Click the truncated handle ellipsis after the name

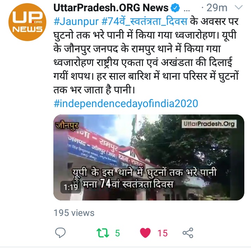pos(187,10)
